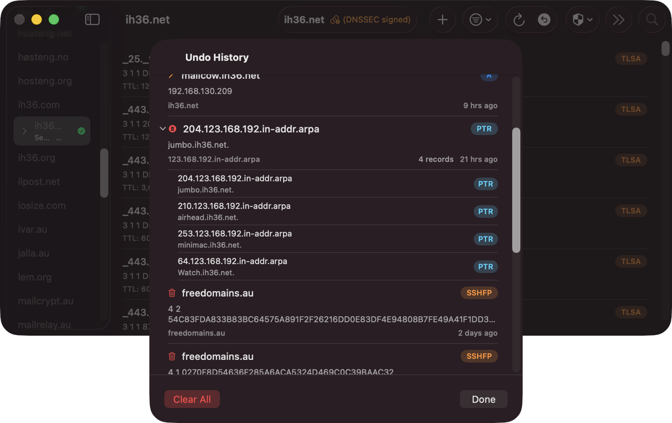Viewport: 672px width, 423px height.
Task: Toggle the sidebar visibility control
Action: pyautogui.click(x=92, y=19)
